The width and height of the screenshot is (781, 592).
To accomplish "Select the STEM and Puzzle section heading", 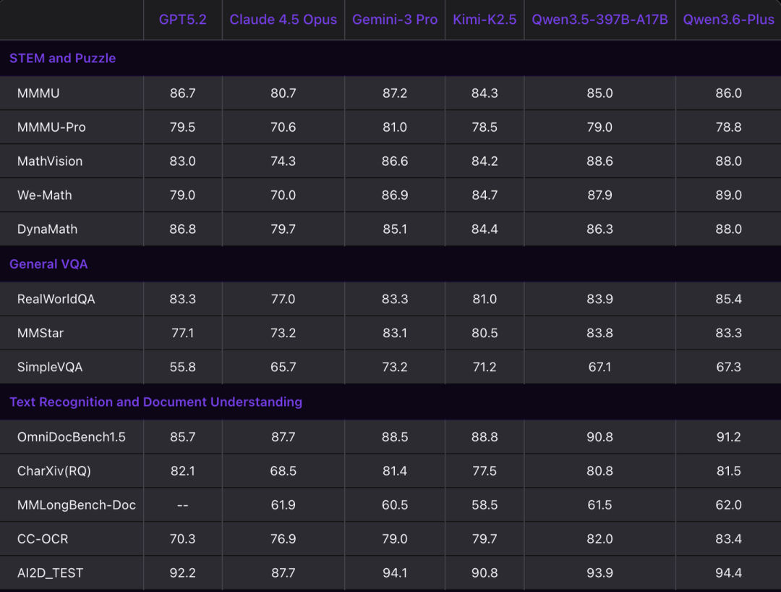I will pos(62,59).
